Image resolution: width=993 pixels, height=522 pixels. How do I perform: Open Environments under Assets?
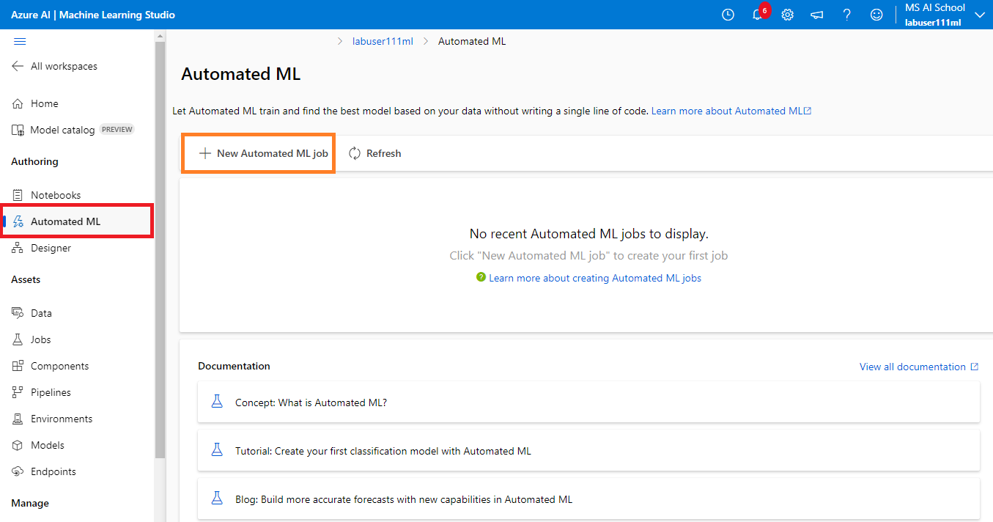pyautogui.click(x=62, y=419)
